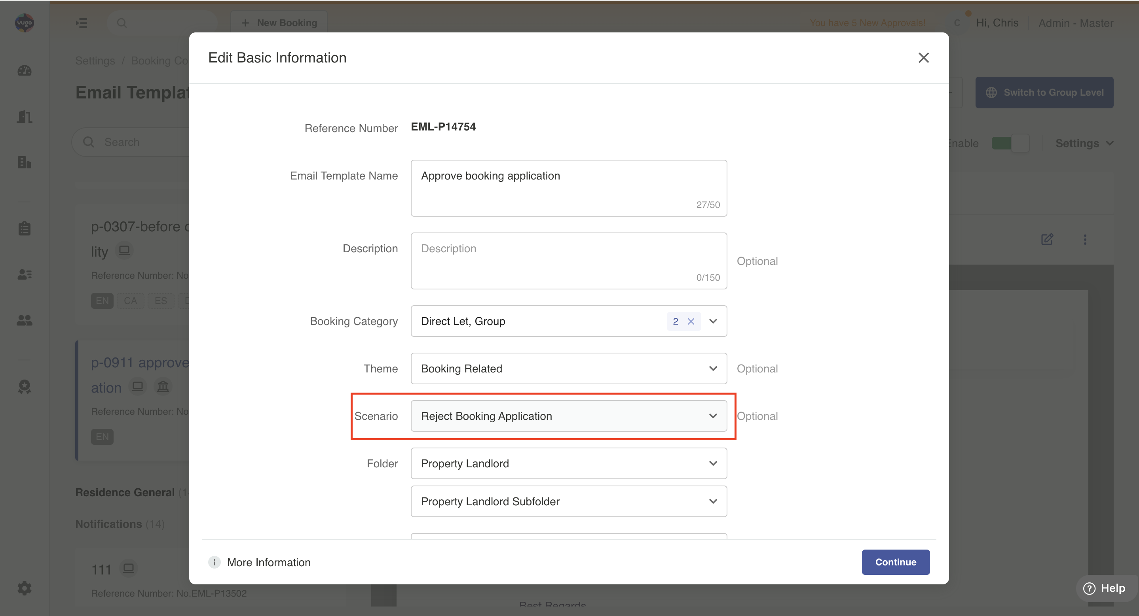Image resolution: width=1139 pixels, height=616 pixels.
Task: Clear Booking Category selections with X
Action: (691, 321)
